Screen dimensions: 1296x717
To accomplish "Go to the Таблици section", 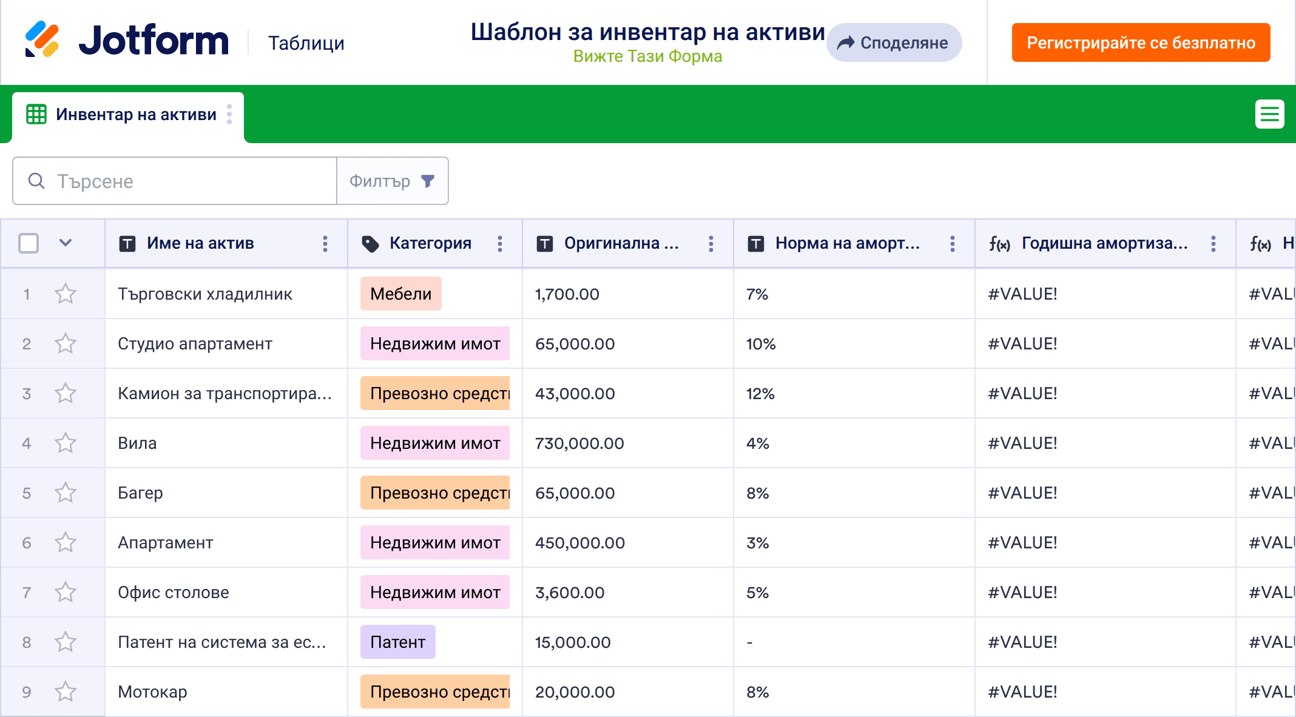I will point(306,43).
